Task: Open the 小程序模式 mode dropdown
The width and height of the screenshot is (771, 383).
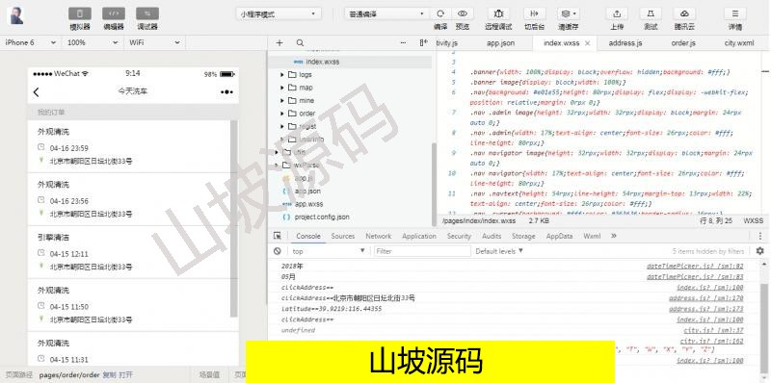Action: 279,13
